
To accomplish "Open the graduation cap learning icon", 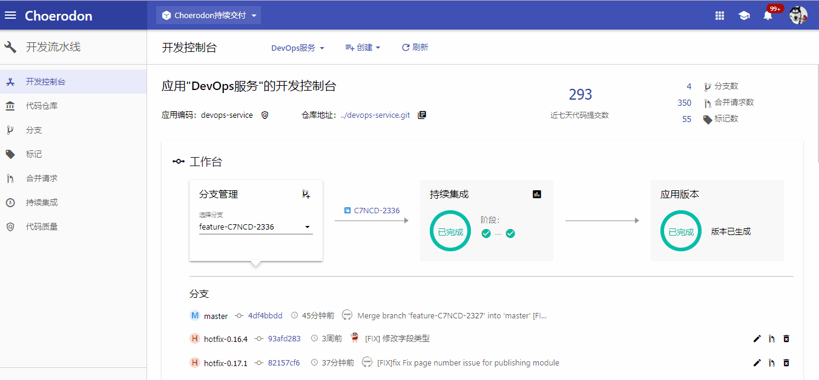I will coord(744,16).
